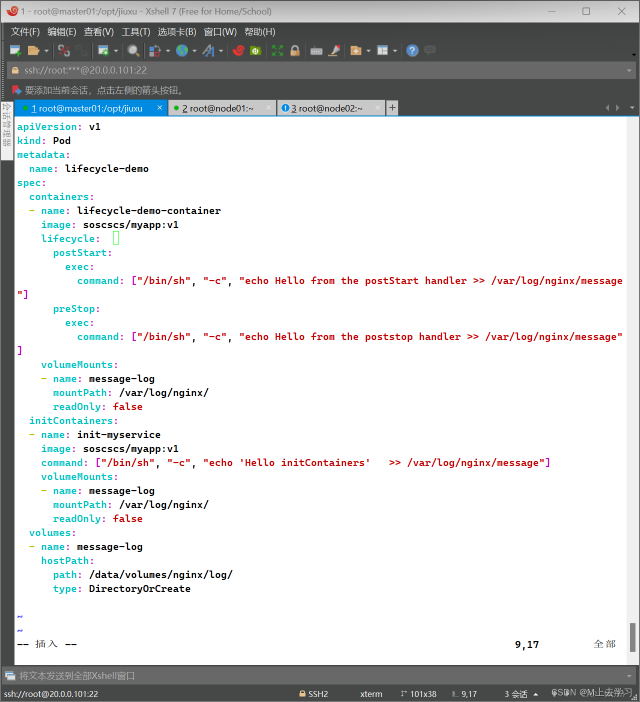Click the greyed chat bubble icon
The height and width of the screenshot is (702, 640).
[430, 50]
